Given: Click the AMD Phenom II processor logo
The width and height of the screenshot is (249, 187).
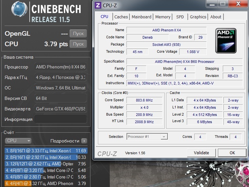Looking at the screenshot, I should tap(226, 41).
